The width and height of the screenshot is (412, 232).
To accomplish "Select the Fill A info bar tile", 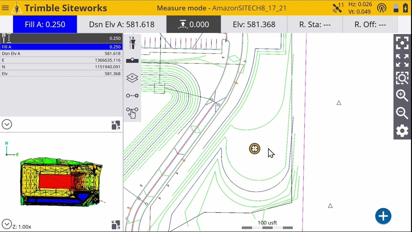I will 45,24.
